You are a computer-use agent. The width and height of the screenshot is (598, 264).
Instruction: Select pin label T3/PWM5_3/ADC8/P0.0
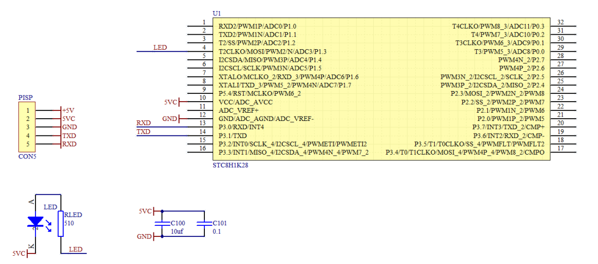(x=509, y=51)
